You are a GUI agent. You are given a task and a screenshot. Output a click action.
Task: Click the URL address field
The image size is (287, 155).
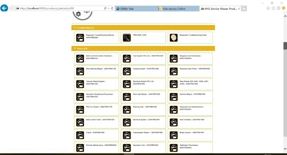(x=61, y=8)
